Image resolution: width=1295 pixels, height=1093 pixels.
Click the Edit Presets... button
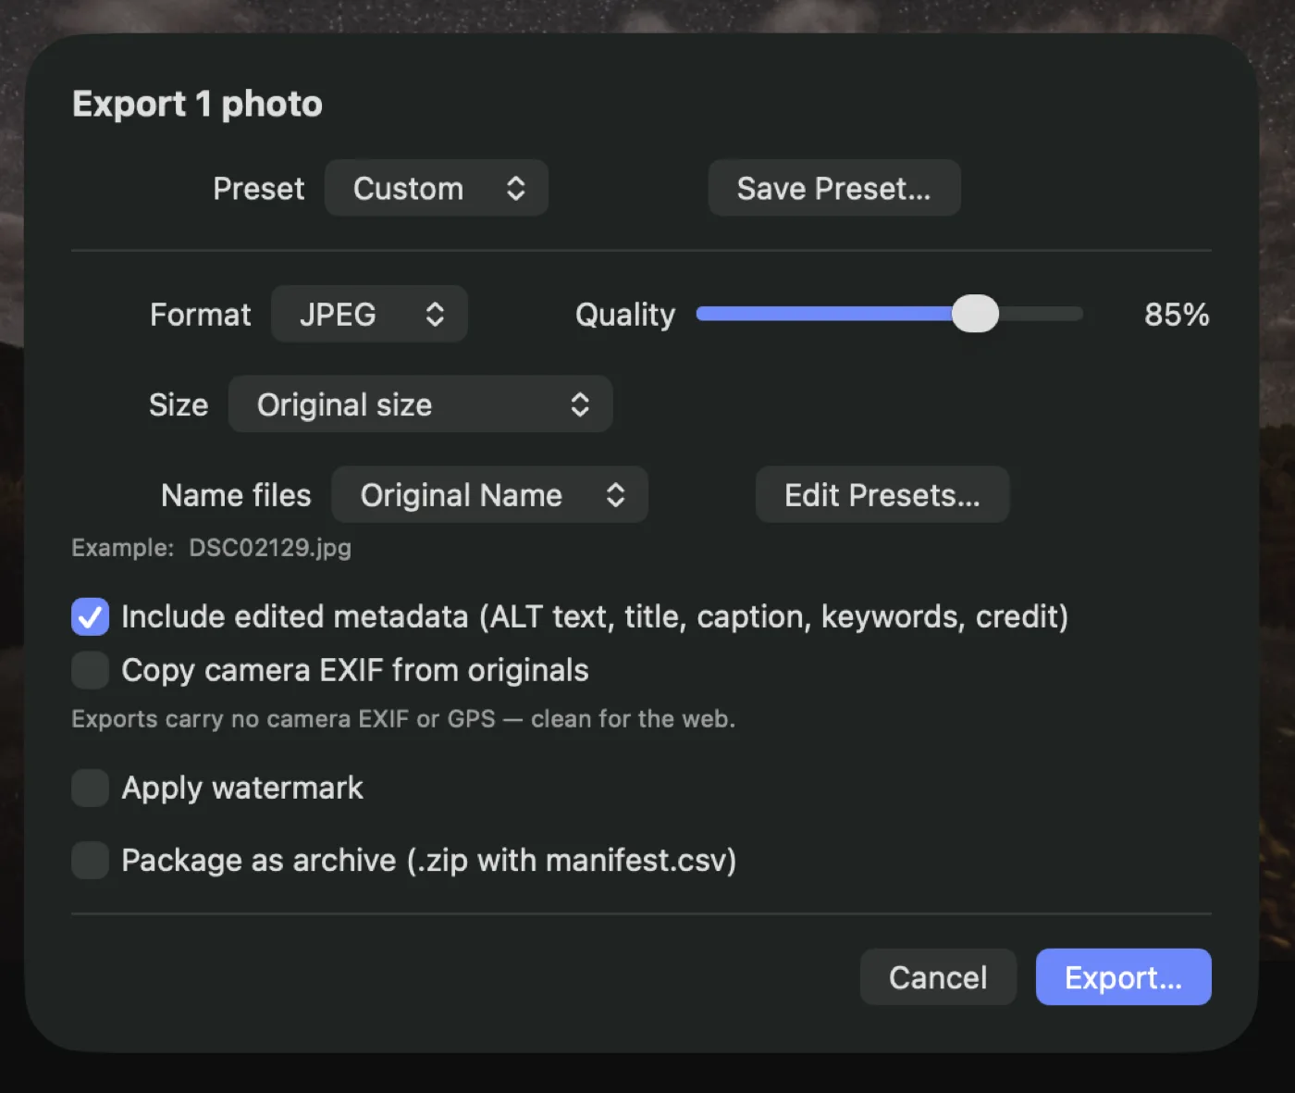(882, 494)
